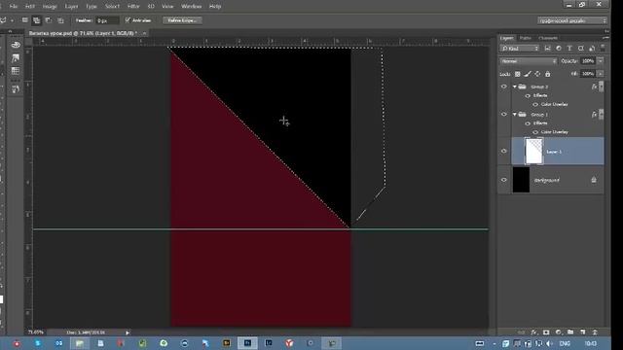Click fx icon on Group 2 row
The image size is (623, 350).
(594, 87)
